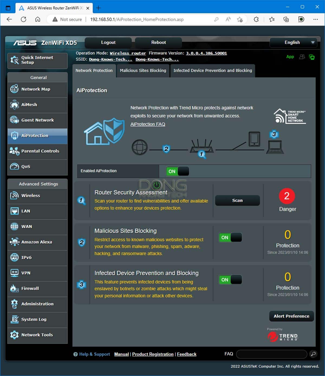Open the English language dropdown

293,43
